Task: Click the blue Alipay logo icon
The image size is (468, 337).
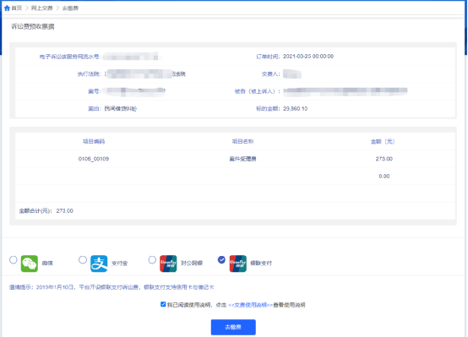Action: coord(99,264)
